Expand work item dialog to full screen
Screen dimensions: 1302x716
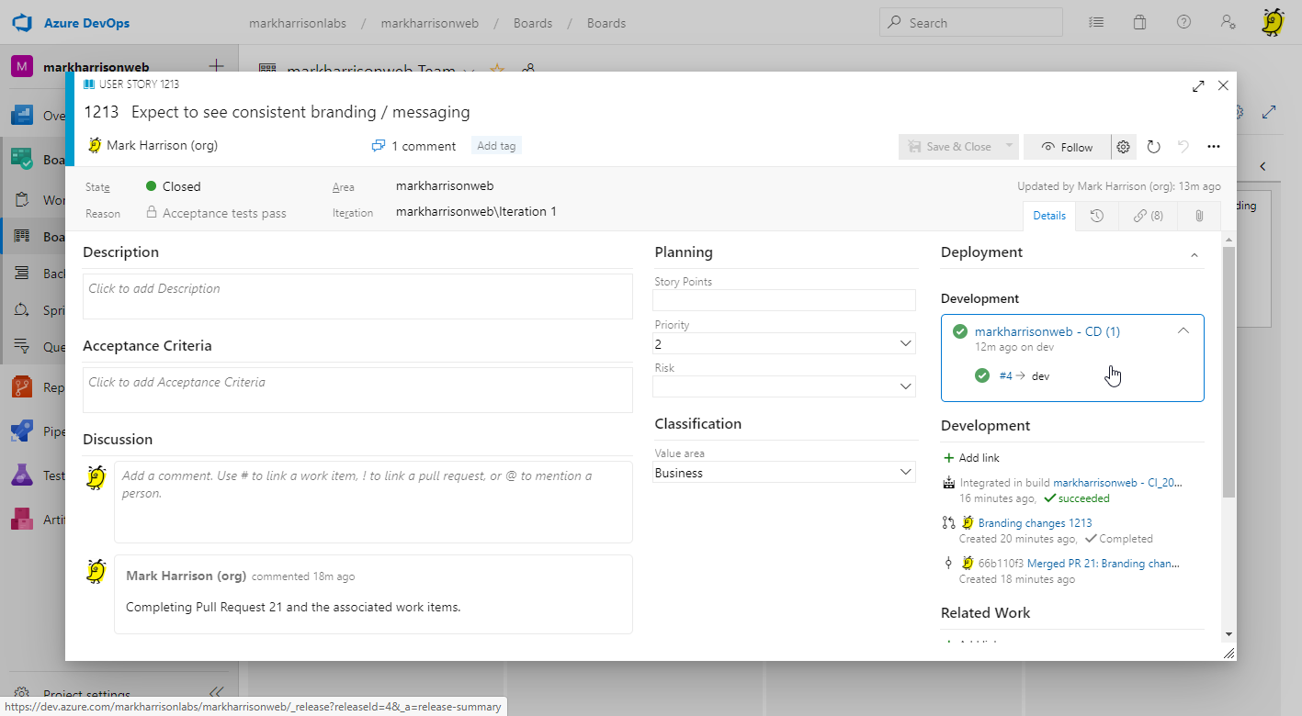point(1198,86)
